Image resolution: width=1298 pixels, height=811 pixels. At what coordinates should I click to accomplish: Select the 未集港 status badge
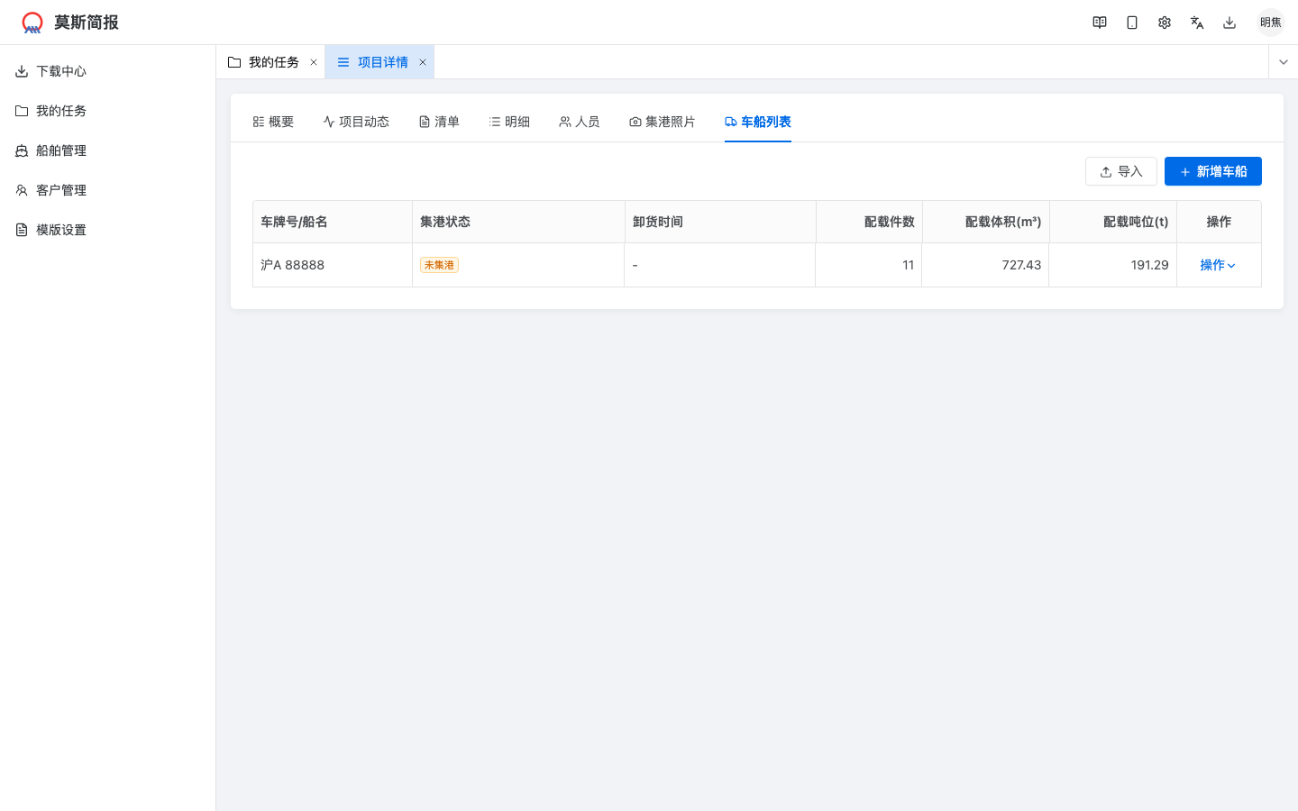(439, 265)
